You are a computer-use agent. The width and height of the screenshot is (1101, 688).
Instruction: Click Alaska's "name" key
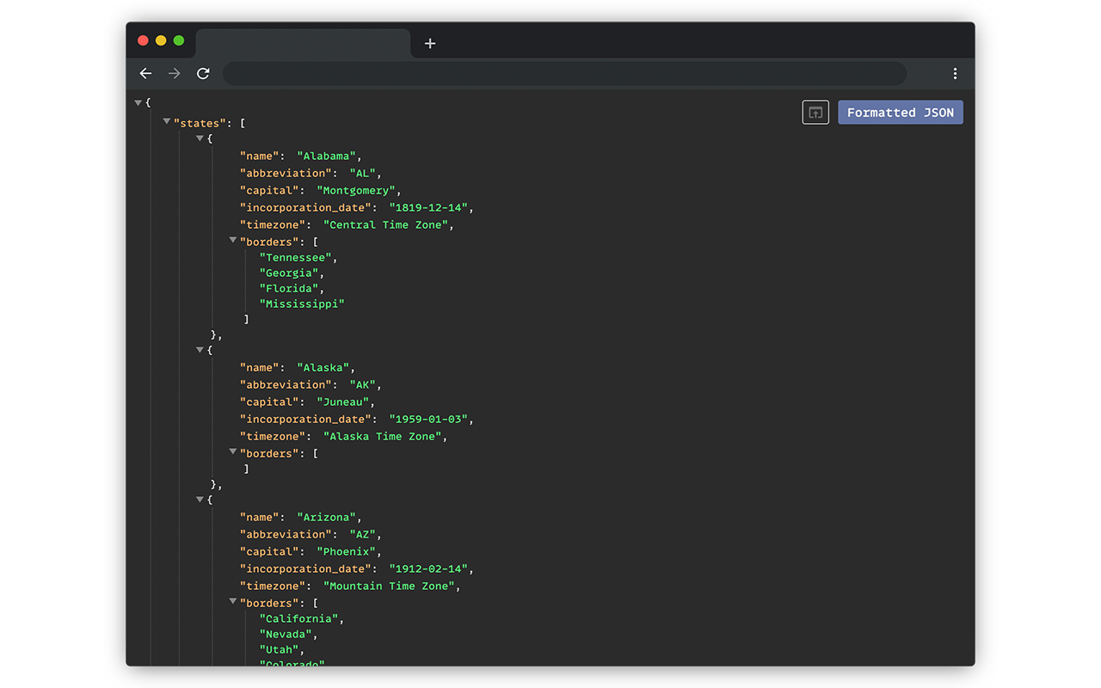point(259,368)
